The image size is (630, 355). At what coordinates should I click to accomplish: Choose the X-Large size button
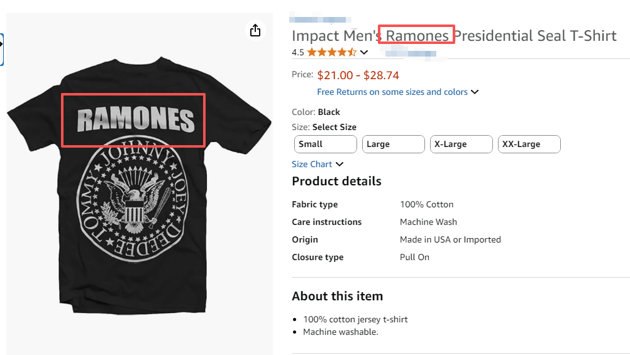[461, 144]
